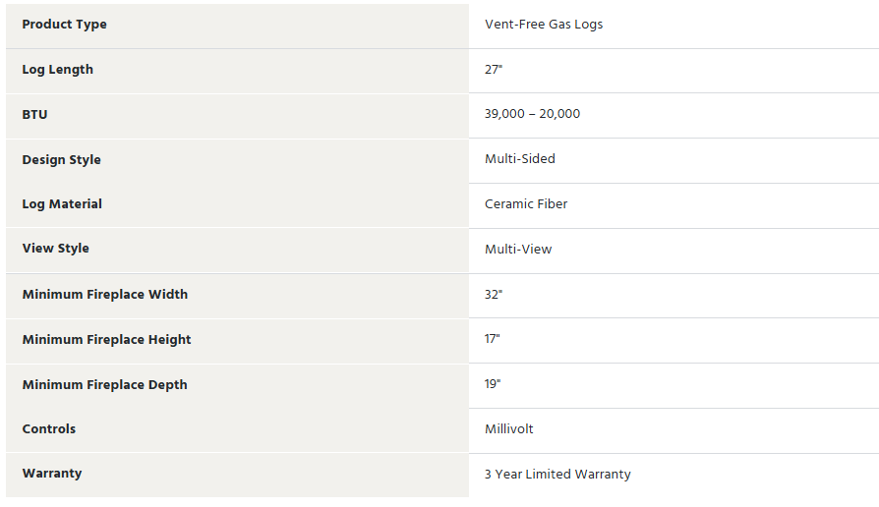Click the View Style label
879x507 pixels.
pyautogui.click(x=55, y=249)
